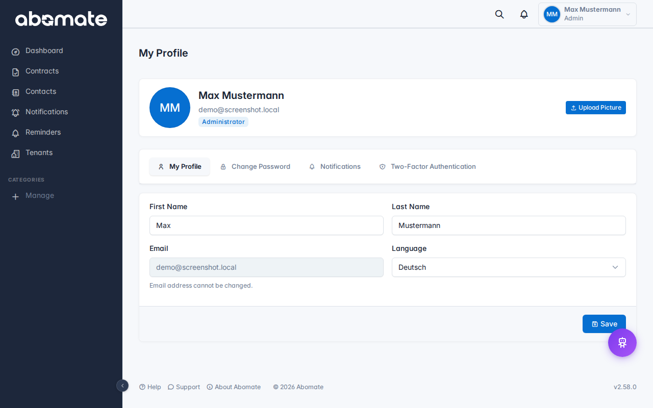Open the Contacts section
The image size is (653, 408).
[x=40, y=91]
